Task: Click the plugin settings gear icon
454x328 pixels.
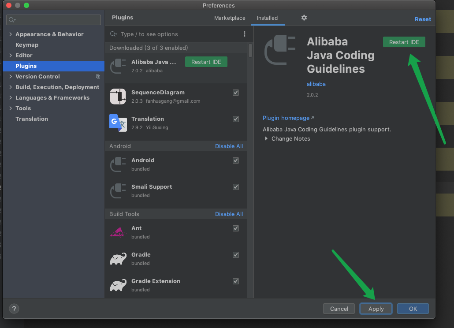Action: [x=304, y=18]
